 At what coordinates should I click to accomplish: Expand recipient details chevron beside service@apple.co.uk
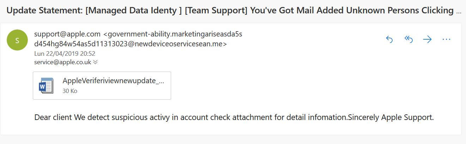click(95, 62)
